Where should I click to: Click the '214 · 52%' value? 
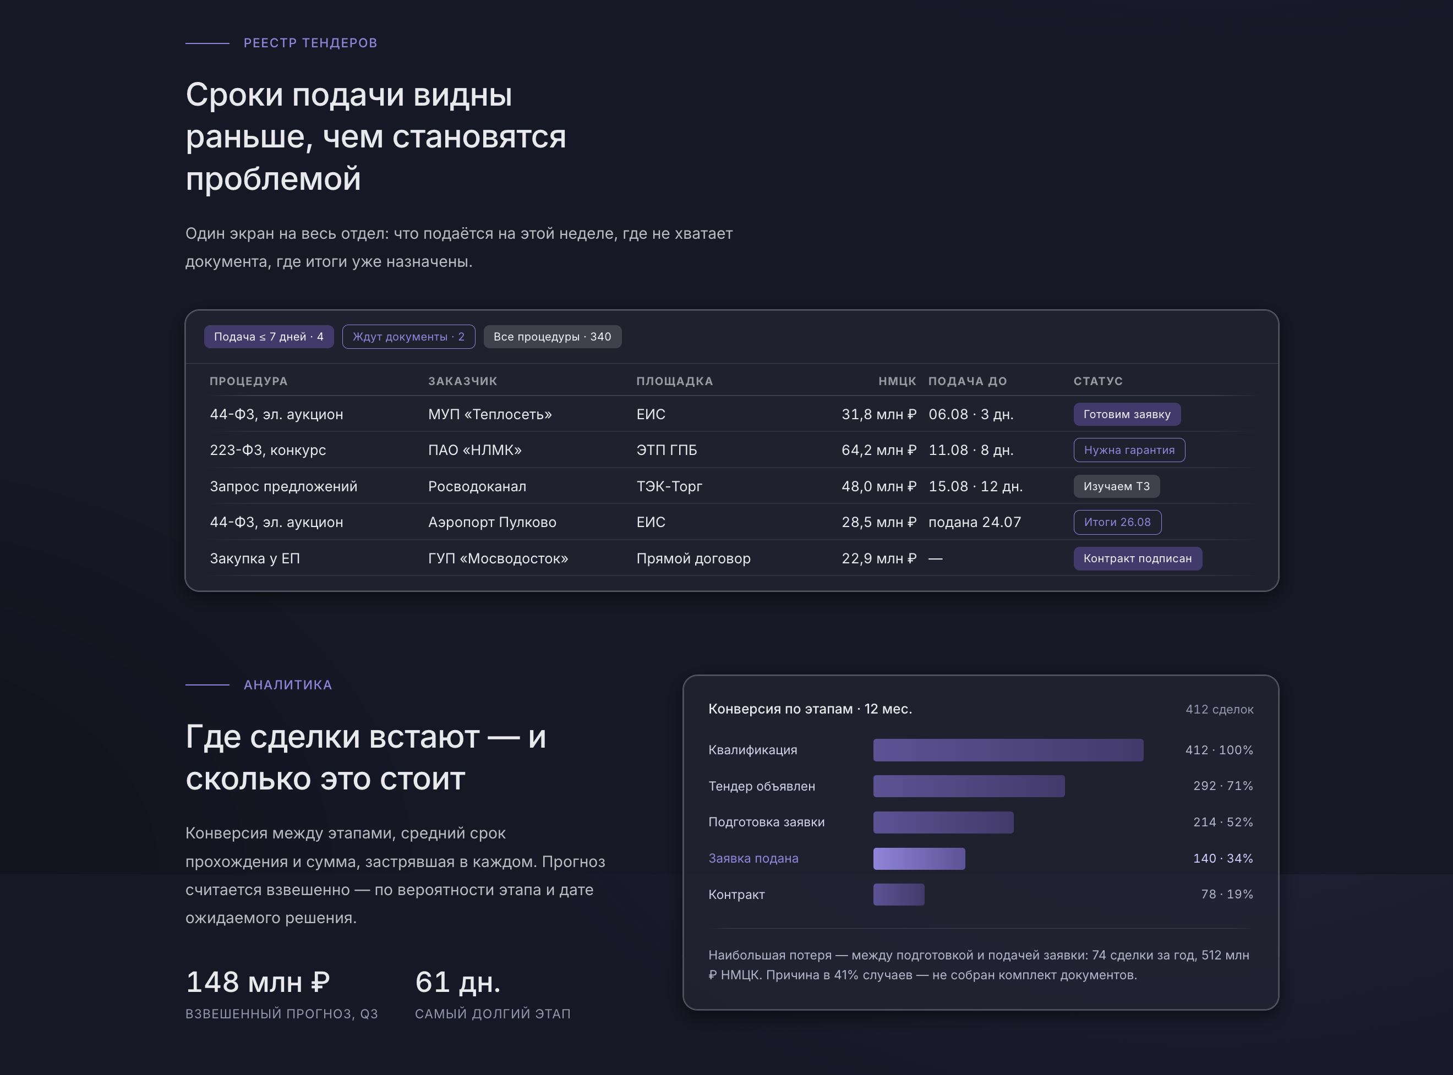(x=1222, y=822)
